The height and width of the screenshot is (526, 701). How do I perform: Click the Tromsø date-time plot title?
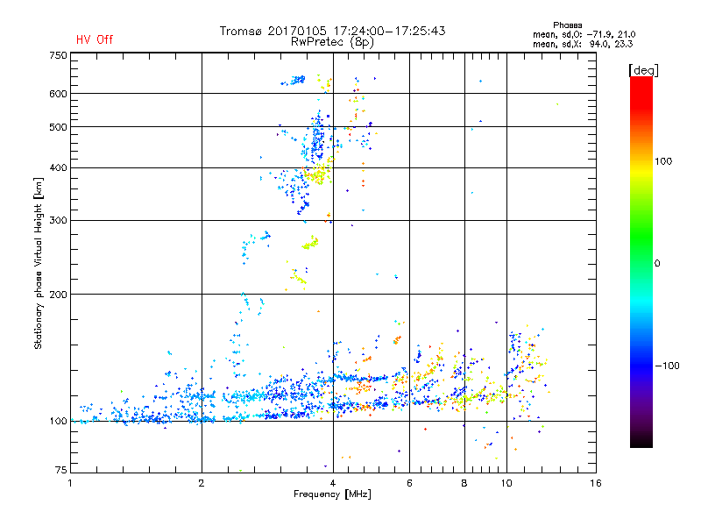click(332, 31)
